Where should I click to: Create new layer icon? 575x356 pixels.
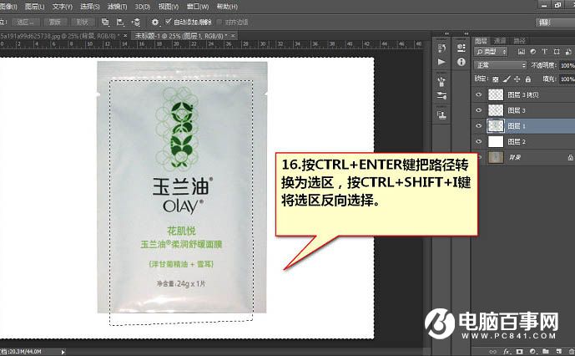558,352
